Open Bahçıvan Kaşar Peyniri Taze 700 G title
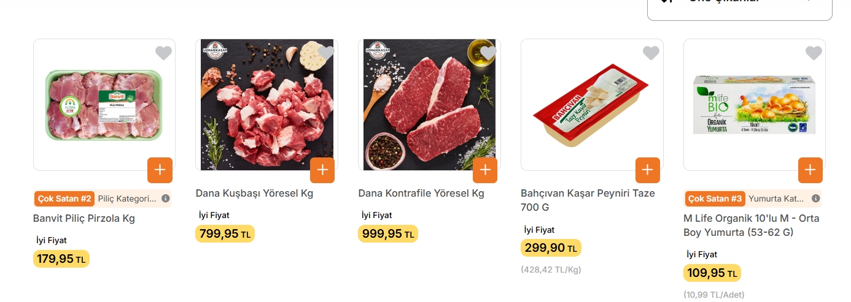Screen dimensions: 851x302 click(x=587, y=200)
